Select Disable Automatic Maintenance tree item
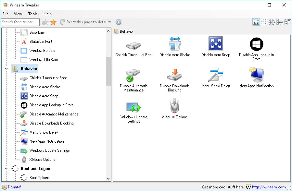The width and height of the screenshot is (292, 191). (54, 114)
